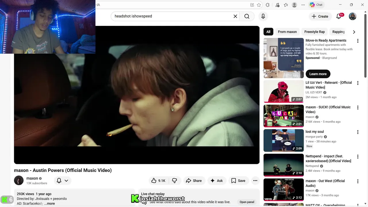Click the main video player
The height and width of the screenshot is (207, 368).
tap(137, 95)
